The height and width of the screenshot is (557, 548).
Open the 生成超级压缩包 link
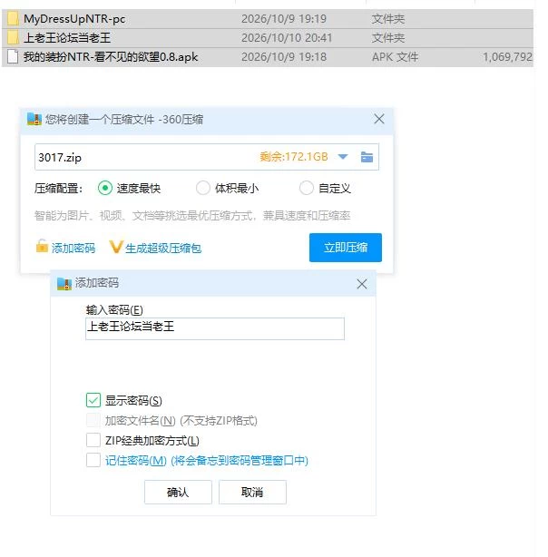pyautogui.click(x=163, y=248)
